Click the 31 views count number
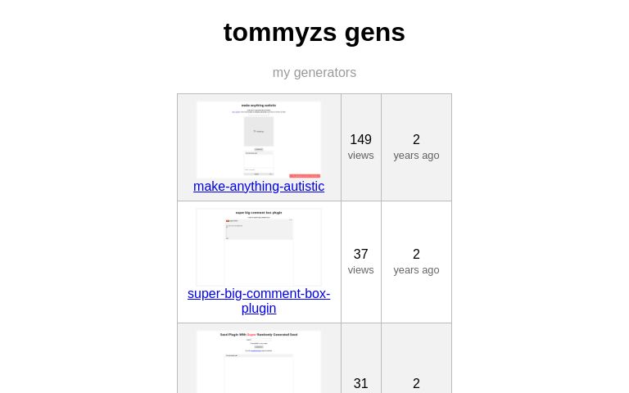This screenshot has height=393, width=629. (361, 383)
